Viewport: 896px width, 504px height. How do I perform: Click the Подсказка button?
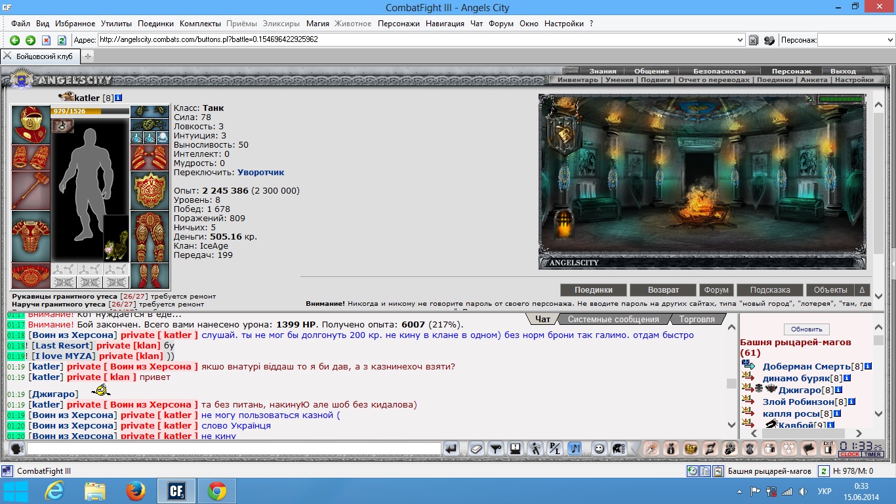tap(769, 290)
